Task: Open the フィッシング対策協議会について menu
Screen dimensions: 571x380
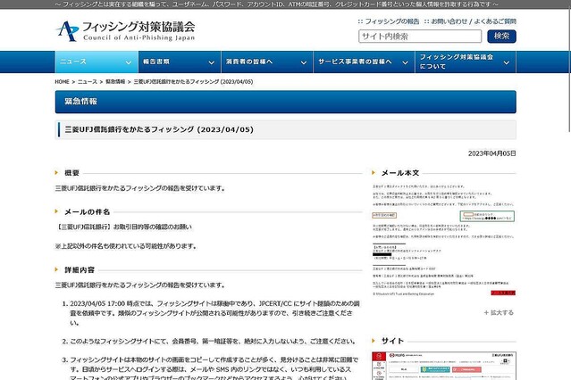Action: point(466,62)
